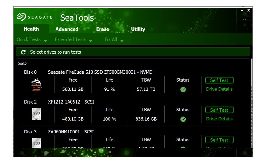Select the SSD icon for Disk 3
266x164 pixels.
coord(36,143)
